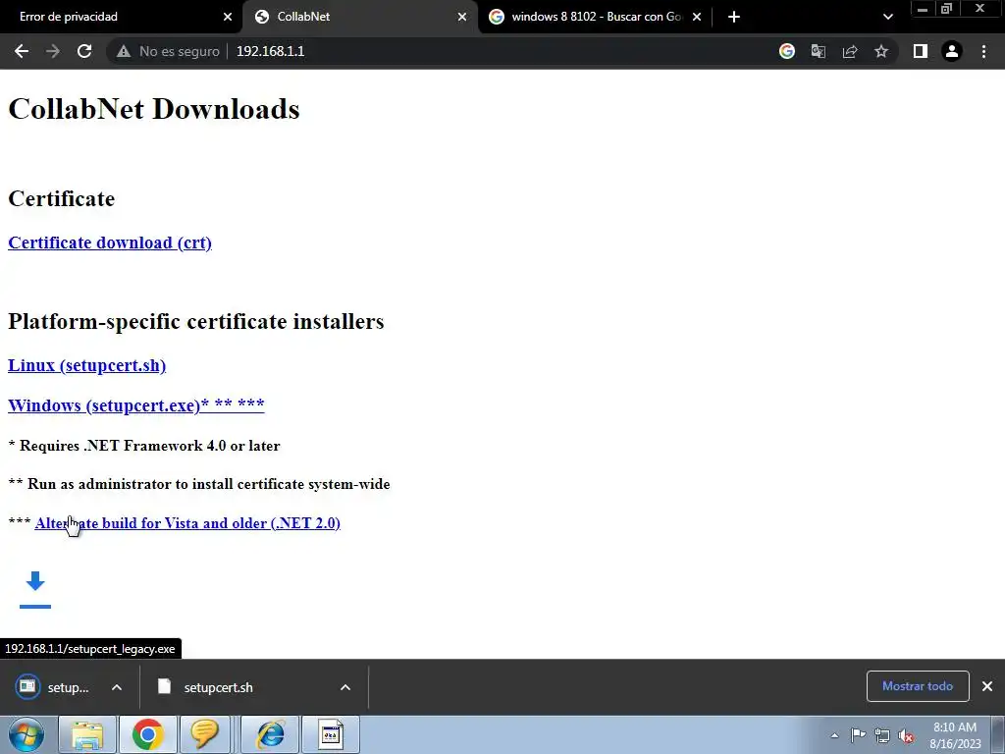Screen dimensions: 1005x754
Task: Open the network status tray icon
Action: 882,735
